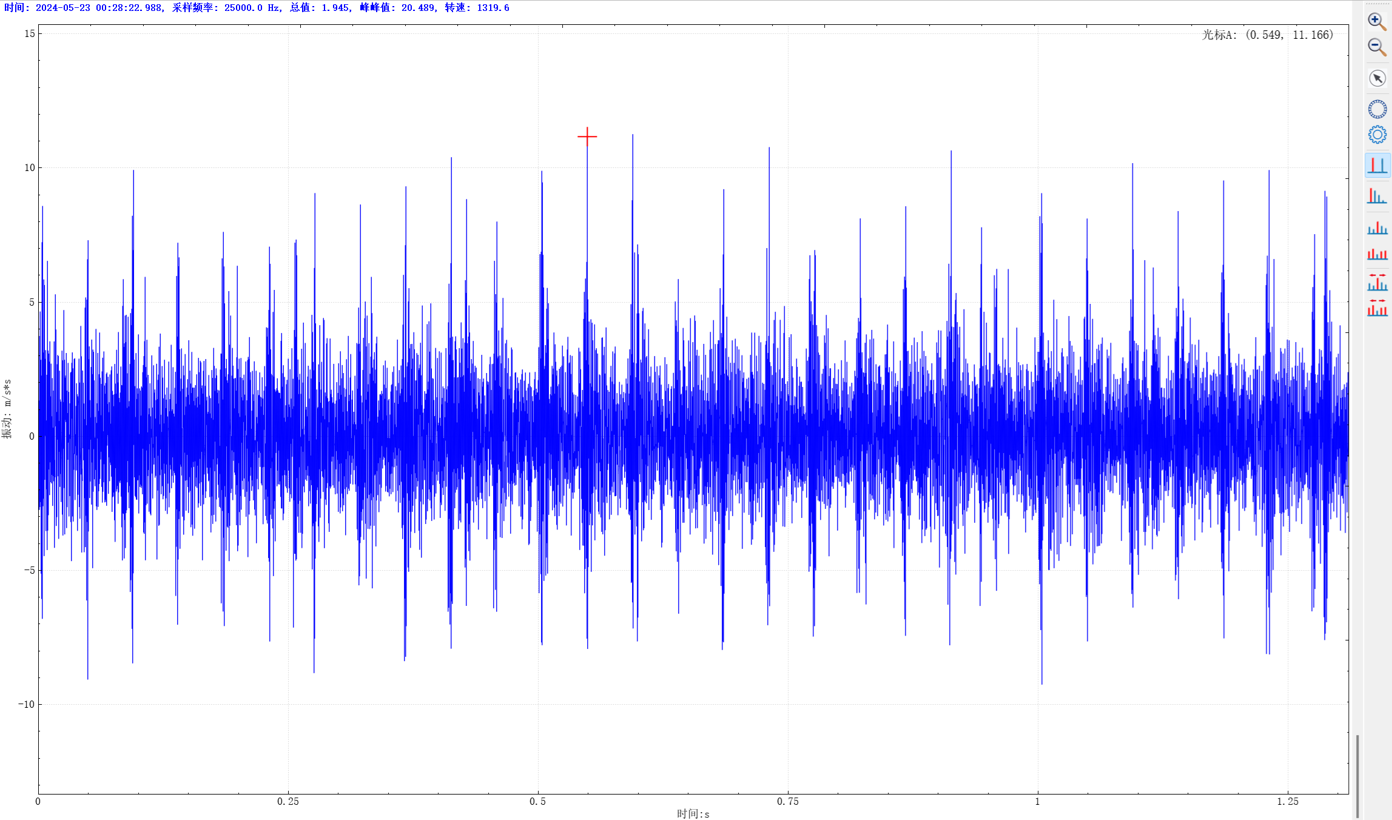Click the y-axis label 振动: m/s*s
The image size is (1392, 820).
[x=7, y=409]
